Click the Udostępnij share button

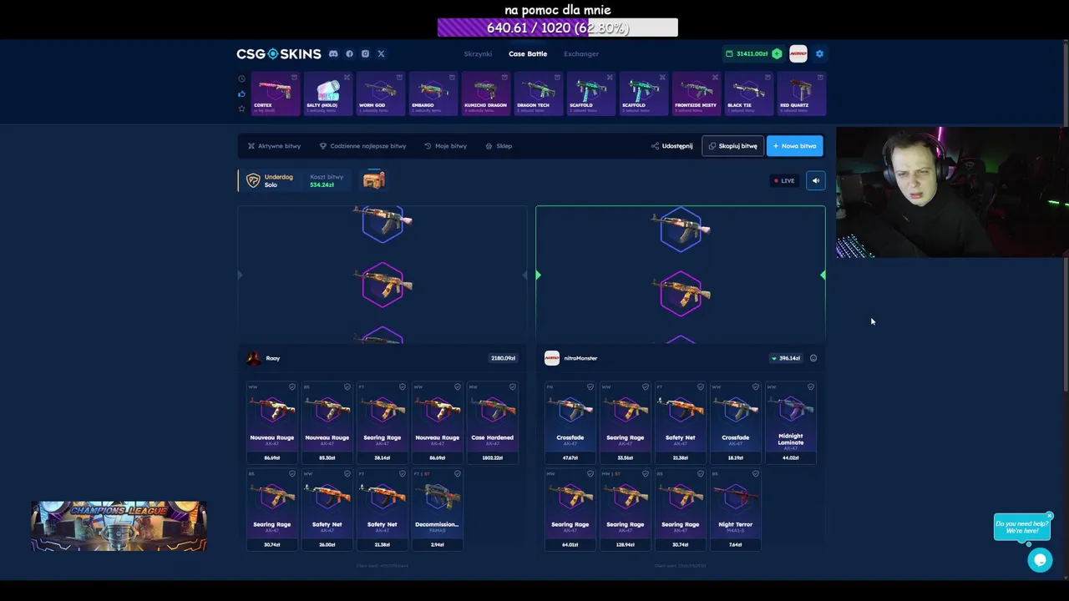click(672, 146)
